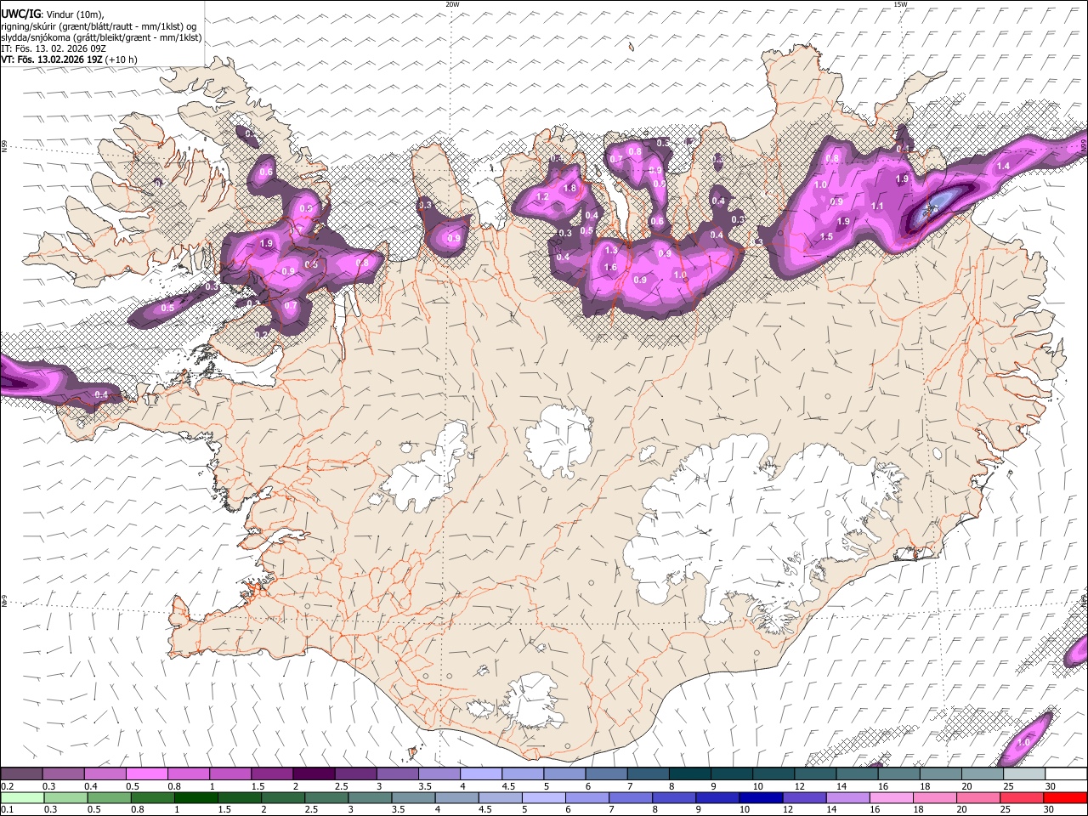Click the 'UWC/IG: Vindur (10m),' title text
This screenshot has height=816, width=1088.
click(x=53, y=14)
